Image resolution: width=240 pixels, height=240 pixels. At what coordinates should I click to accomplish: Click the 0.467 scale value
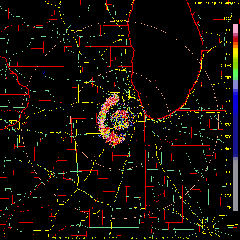(x=226, y=149)
